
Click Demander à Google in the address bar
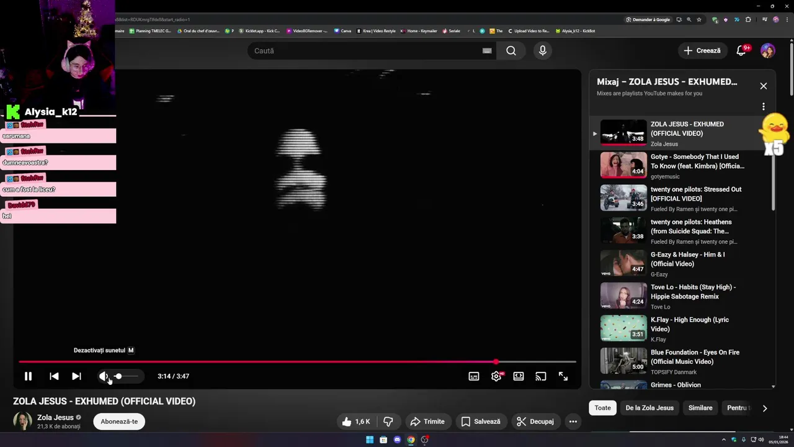(x=648, y=19)
